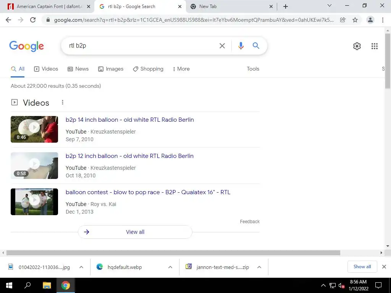Open the taskbar clock showing 8:56 AM

358,285
